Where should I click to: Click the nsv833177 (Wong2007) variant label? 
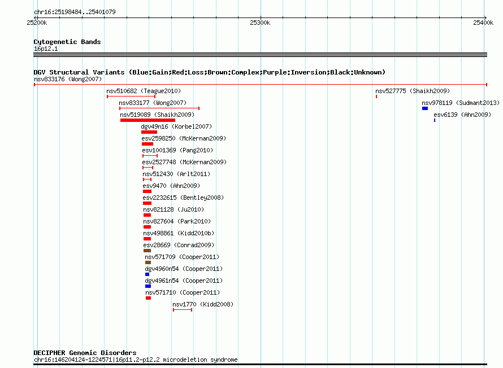[153, 103]
